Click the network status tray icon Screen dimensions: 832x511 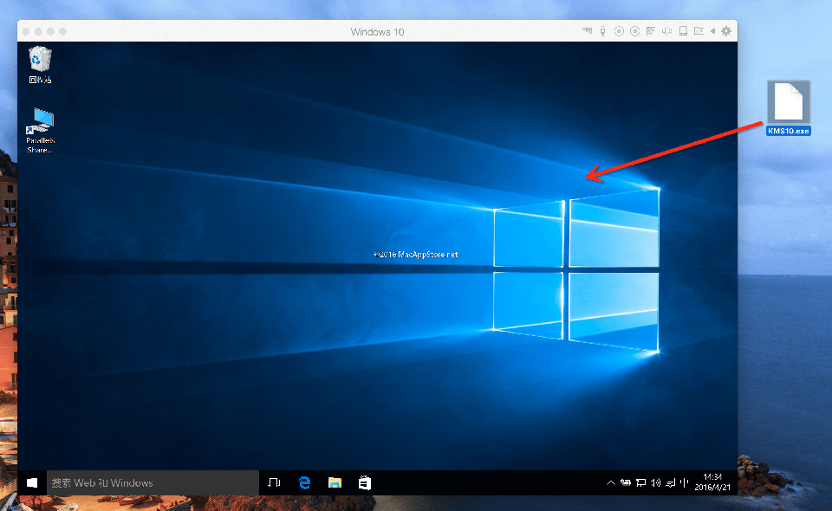(x=641, y=482)
